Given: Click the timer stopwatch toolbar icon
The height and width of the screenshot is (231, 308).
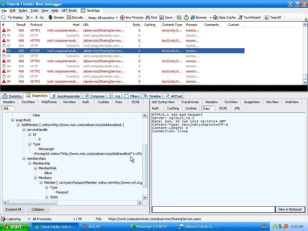Looking at the screenshot, I should 186,17.
